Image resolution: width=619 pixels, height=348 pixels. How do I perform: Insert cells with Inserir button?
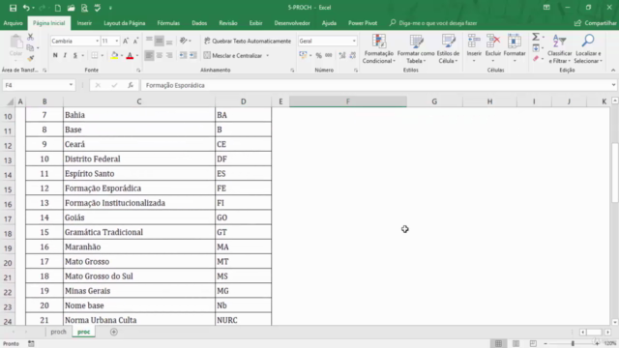coord(474,49)
